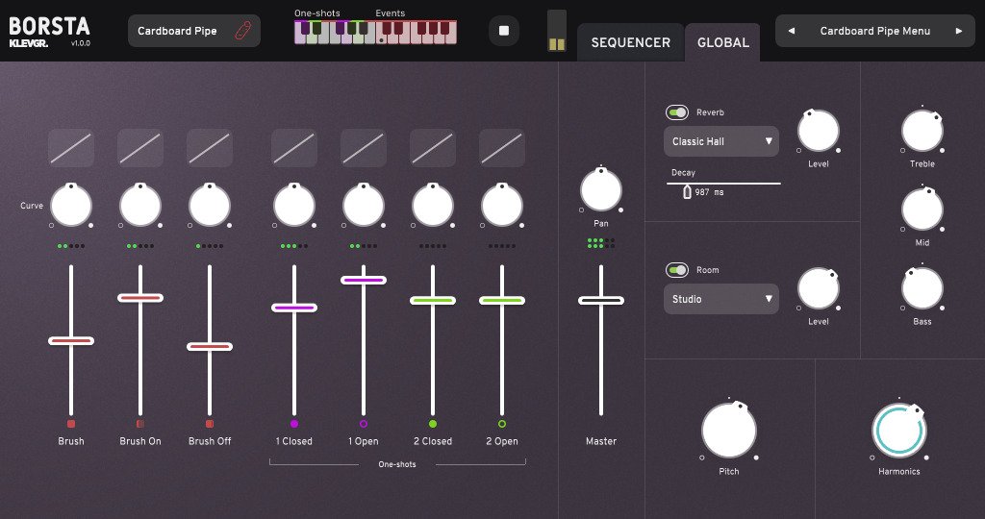The width and height of the screenshot is (985, 519).
Task: Click the Reverb Level knob
Action: 819,131
